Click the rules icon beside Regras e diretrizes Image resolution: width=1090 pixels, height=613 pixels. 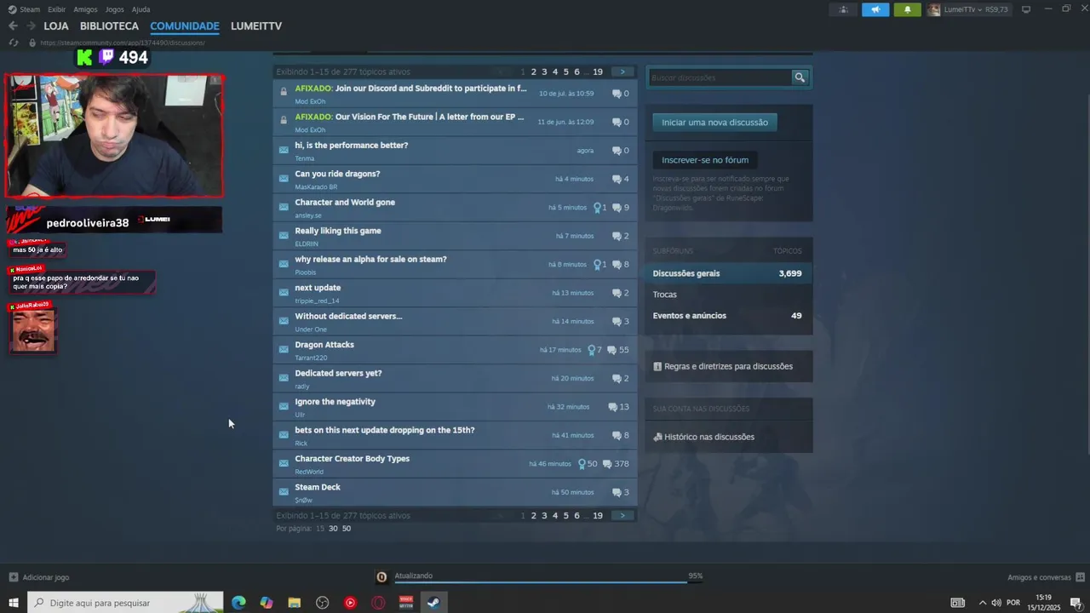(x=657, y=366)
